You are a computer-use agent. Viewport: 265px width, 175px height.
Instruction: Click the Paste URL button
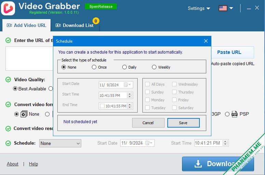coord(229,52)
